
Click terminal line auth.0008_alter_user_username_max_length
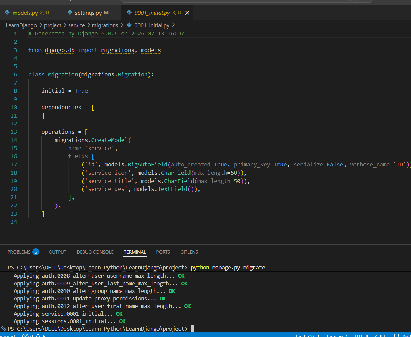99,276
